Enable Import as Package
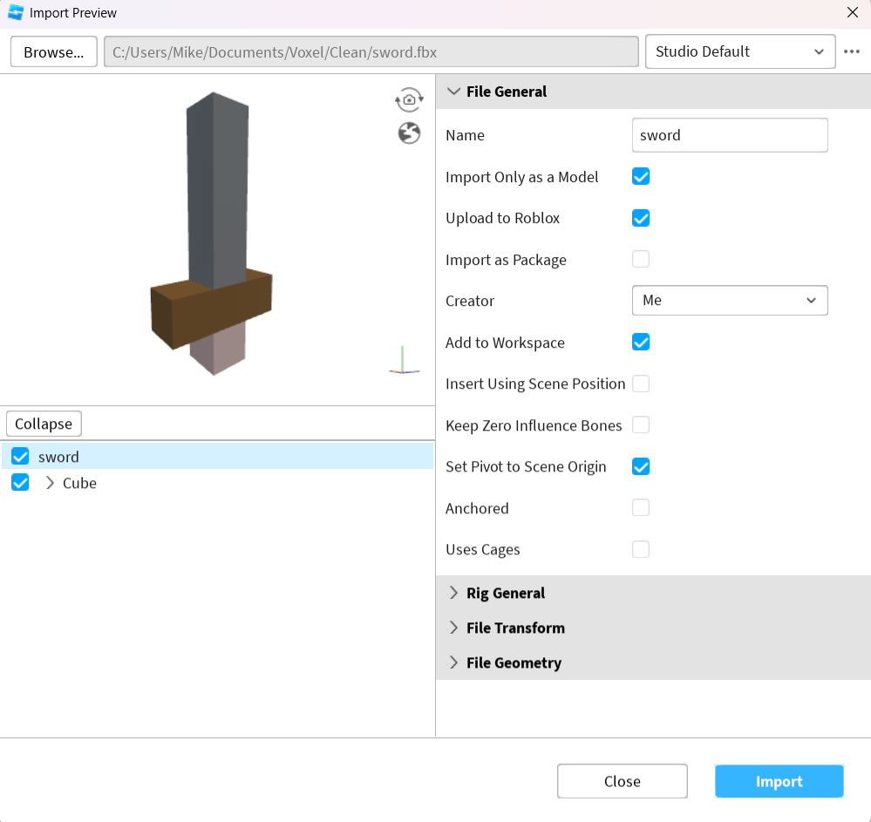This screenshot has width=871, height=822. click(641, 260)
